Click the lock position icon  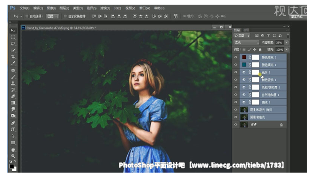pos(255,49)
